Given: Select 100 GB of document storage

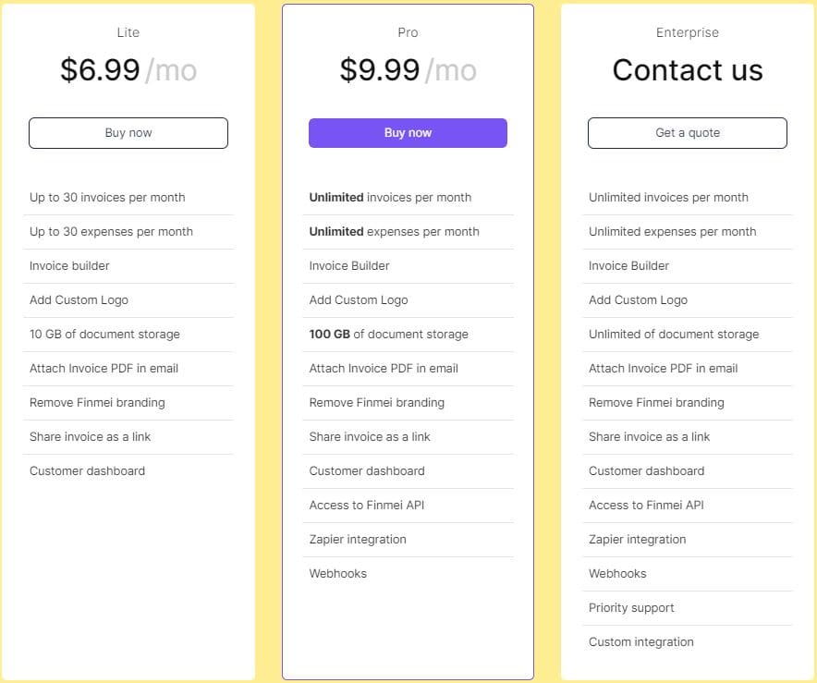Looking at the screenshot, I should (x=388, y=335).
